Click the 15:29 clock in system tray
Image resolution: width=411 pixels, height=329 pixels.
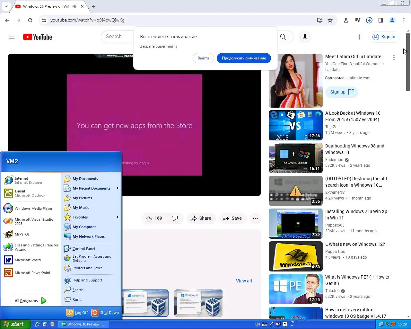[x=402, y=324]
